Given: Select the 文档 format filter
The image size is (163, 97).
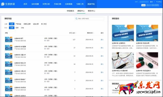Looking at the screenshot, I should [x=22, y=28].
